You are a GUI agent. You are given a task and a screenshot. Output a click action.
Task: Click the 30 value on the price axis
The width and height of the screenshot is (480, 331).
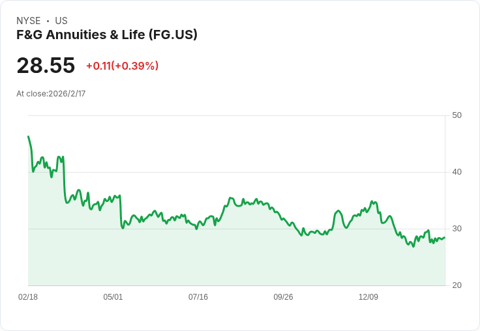[x=457, y=229]
